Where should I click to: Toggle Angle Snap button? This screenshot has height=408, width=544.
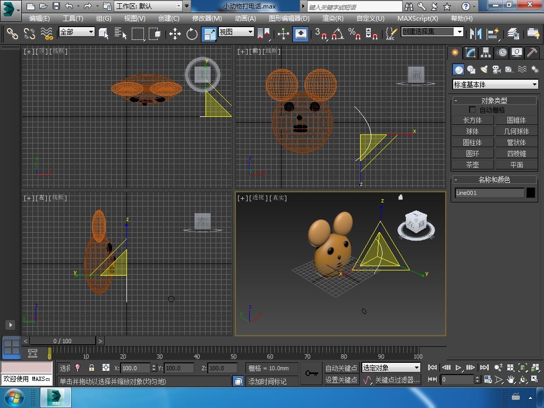337,33
